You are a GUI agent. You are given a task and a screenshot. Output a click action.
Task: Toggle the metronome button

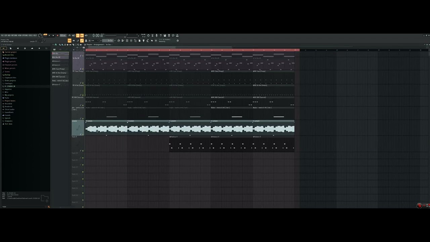point(70,35)
